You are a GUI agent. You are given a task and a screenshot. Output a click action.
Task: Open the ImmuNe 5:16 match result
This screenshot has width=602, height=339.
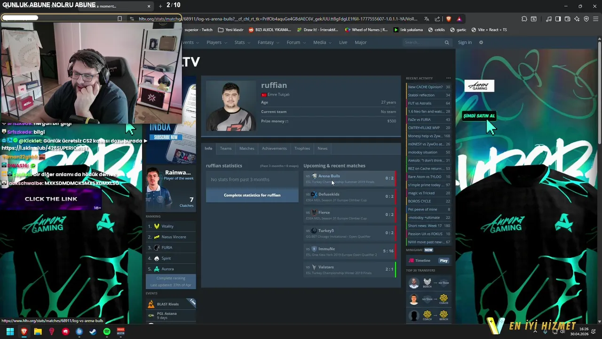350,251
